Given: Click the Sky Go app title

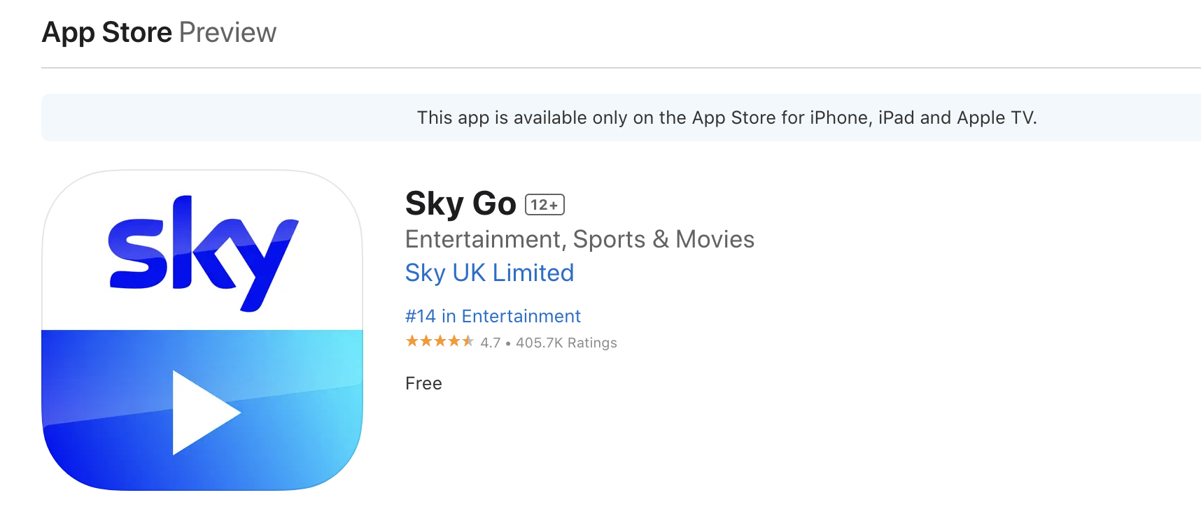Looking at the screenshot, I should tap(461, 203).
